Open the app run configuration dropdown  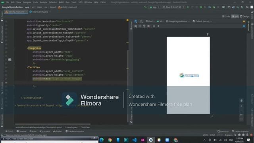coord(155,7)
